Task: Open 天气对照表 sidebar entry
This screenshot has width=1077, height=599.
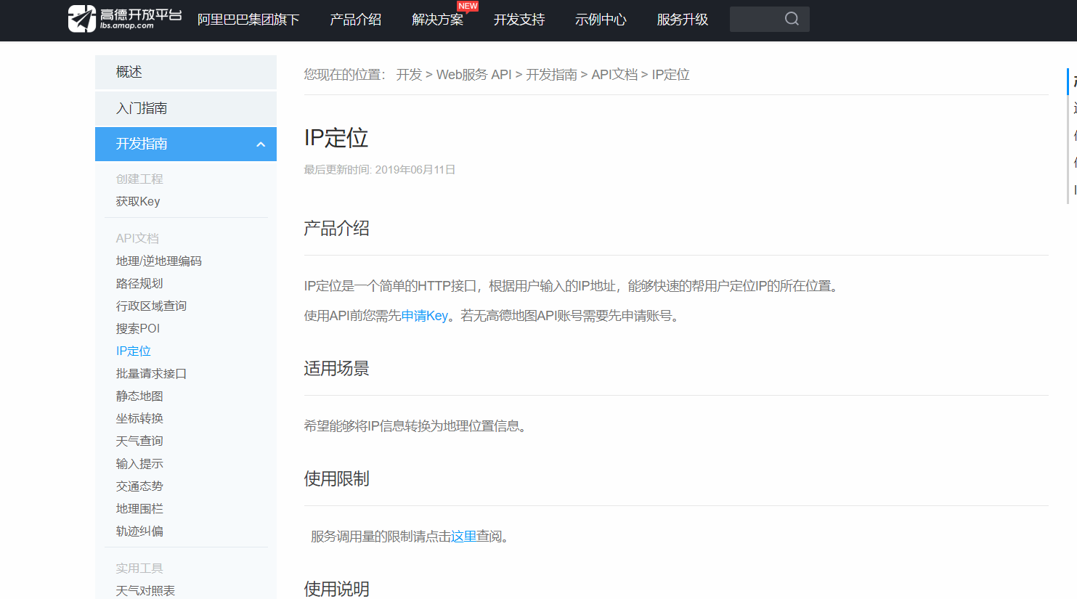Action: (x=145, y=590)
